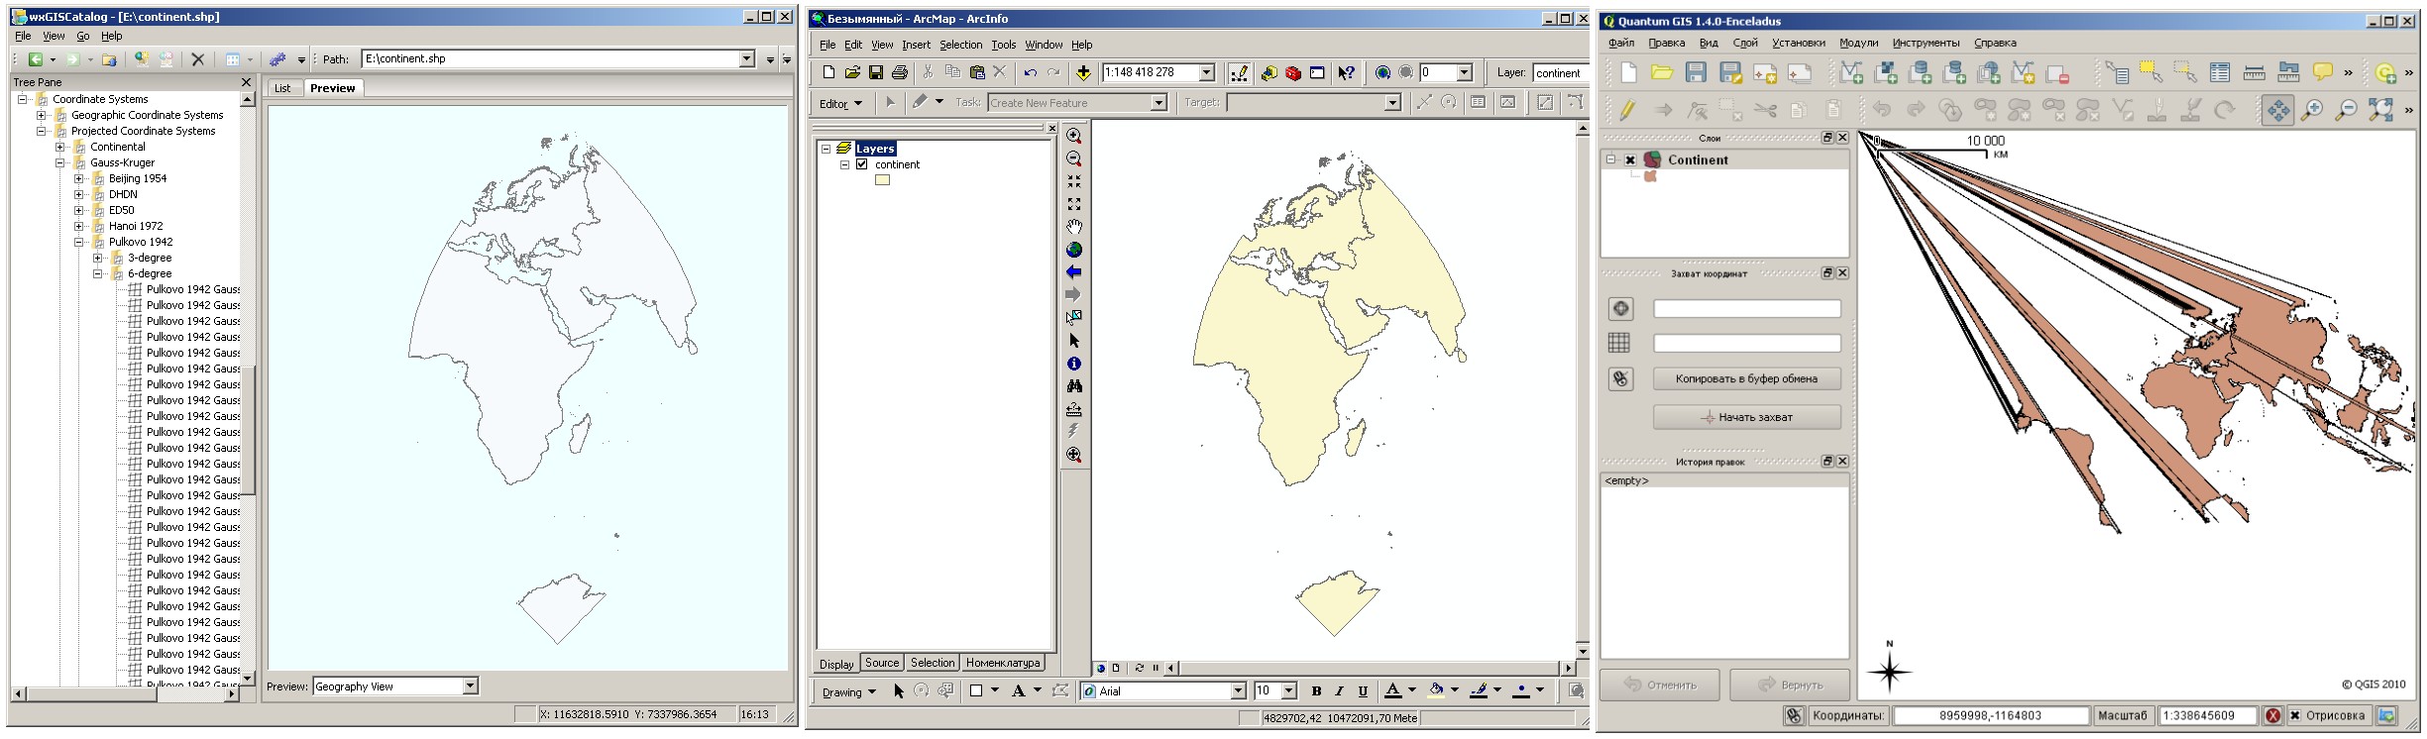Image resolution: width=2427 pixels, height=739 pixels.
Task: Click the Full Extent globe in ArcMap
Action: [1074, 250]
